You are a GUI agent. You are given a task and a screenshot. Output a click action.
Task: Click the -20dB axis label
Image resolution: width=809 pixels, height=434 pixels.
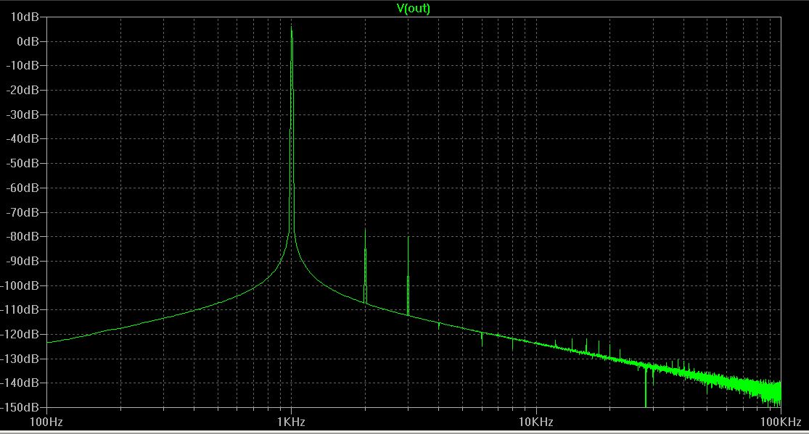click(x=22, y=90)
